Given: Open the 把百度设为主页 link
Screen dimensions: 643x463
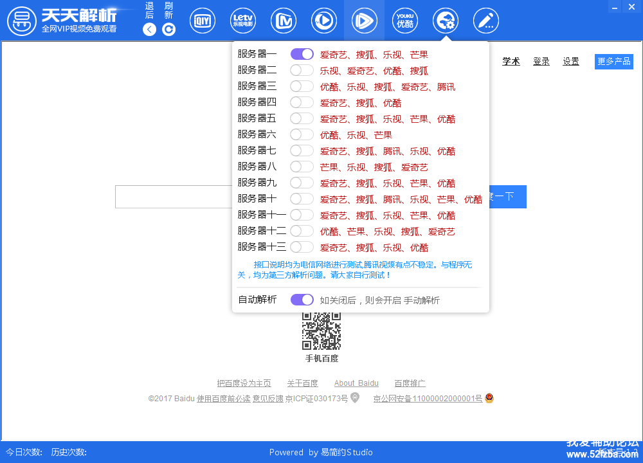Looking at the screenshot, I should 244,383.
